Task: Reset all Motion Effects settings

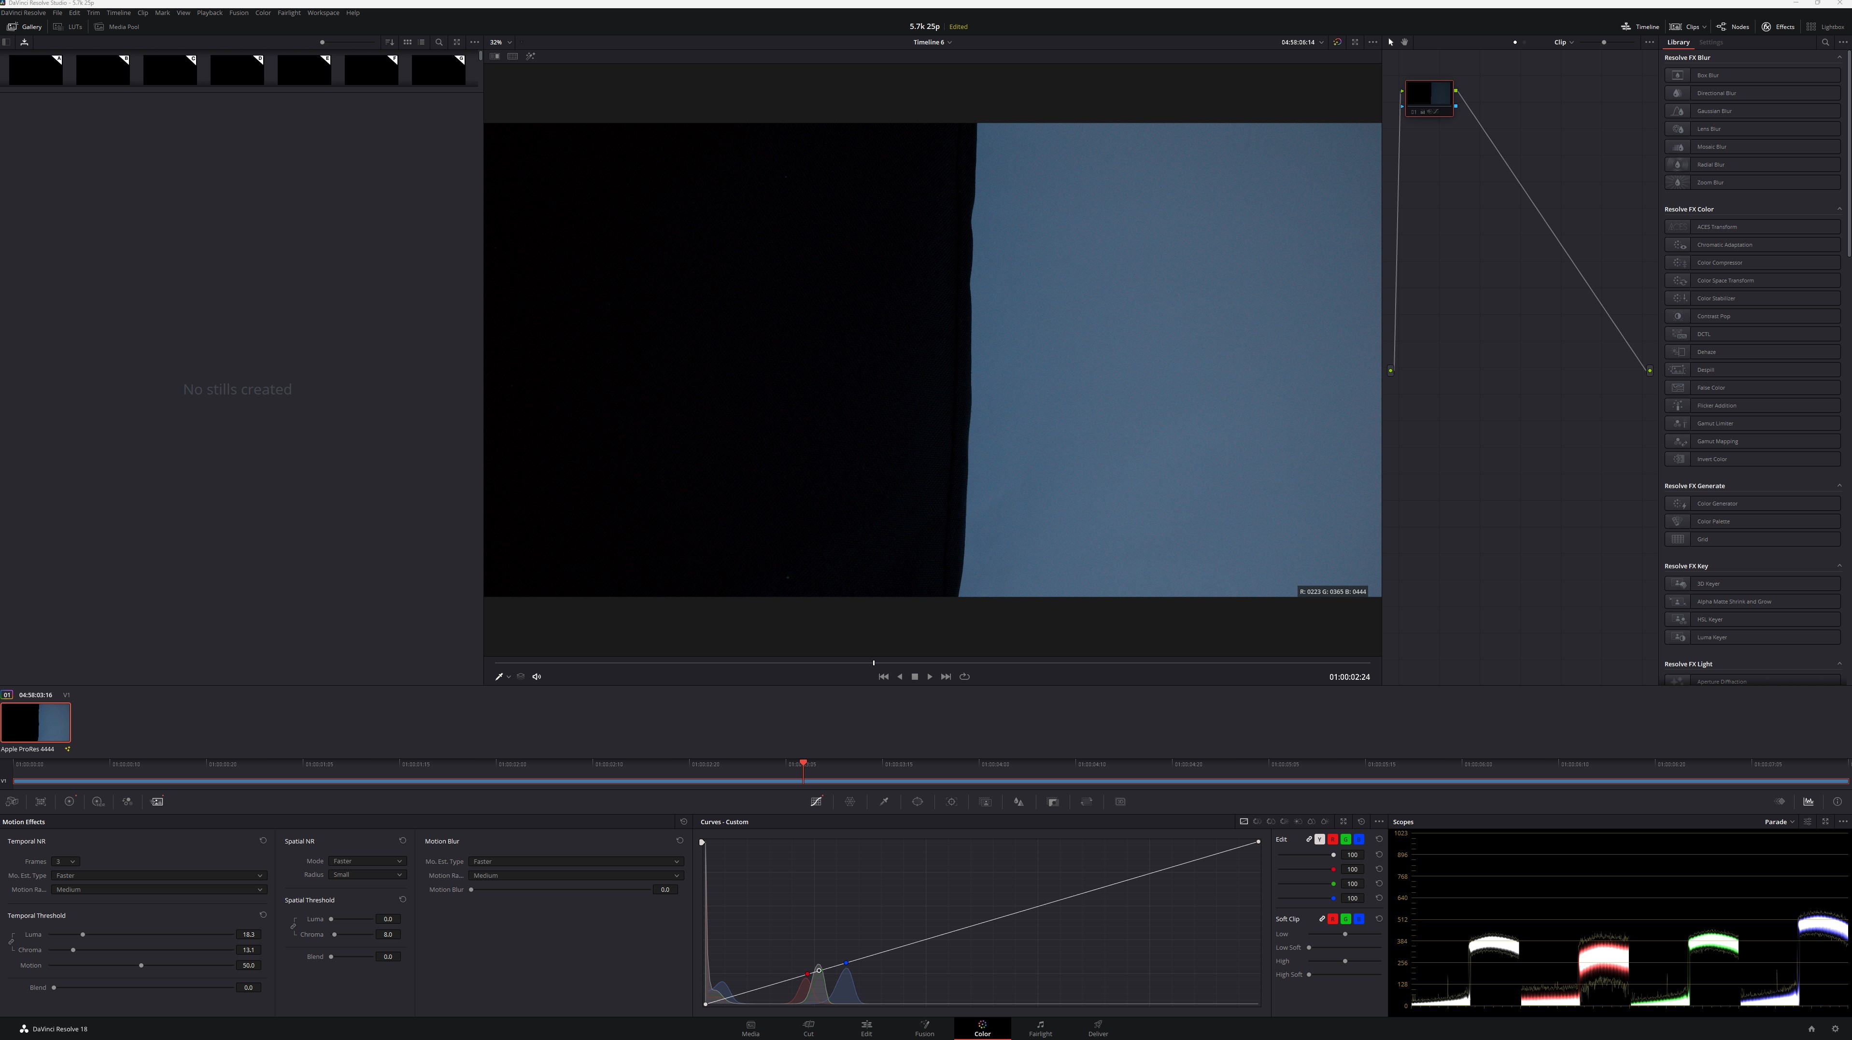Action: coord(683,821)
